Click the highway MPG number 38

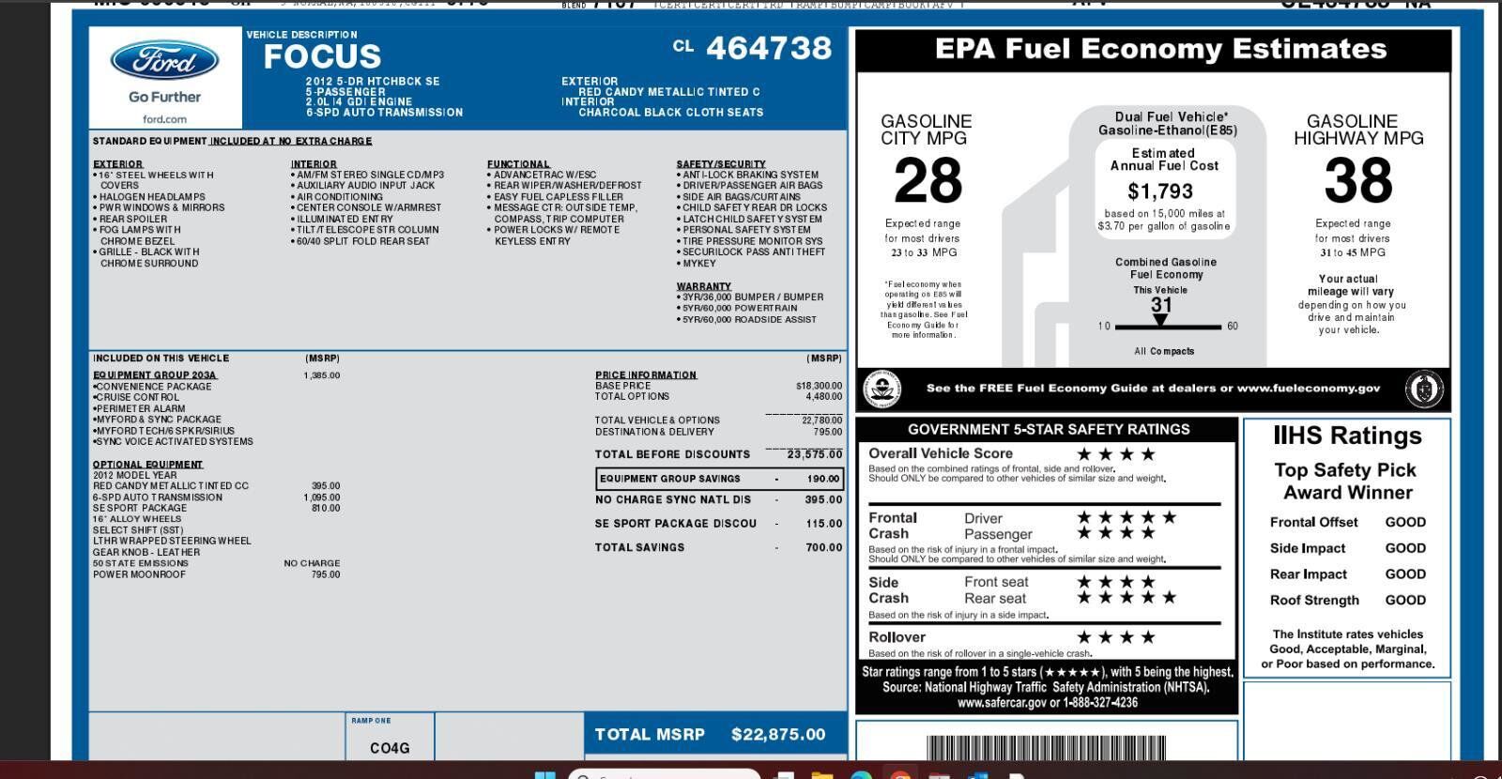(x=1357, y=181)
